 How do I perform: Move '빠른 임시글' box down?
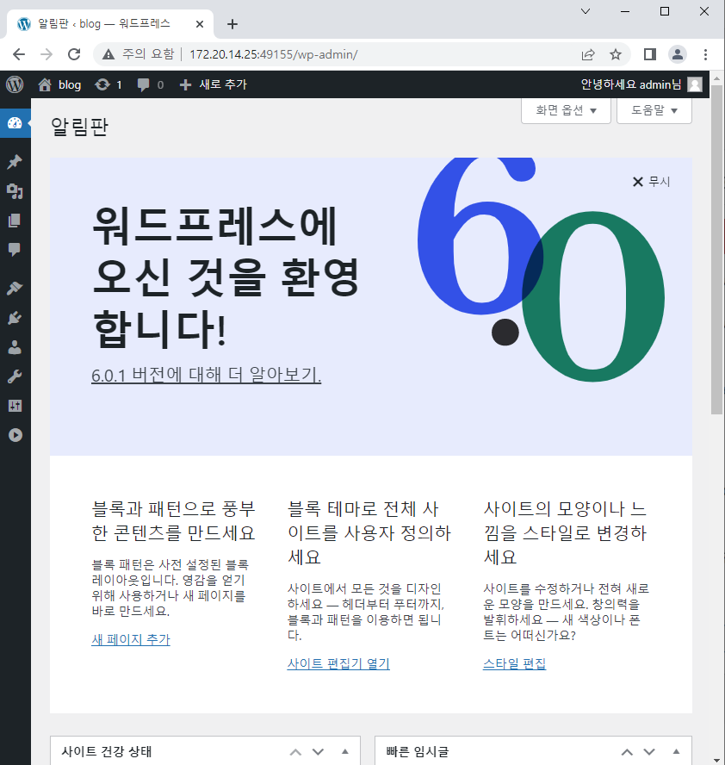(x=649, y=752)
